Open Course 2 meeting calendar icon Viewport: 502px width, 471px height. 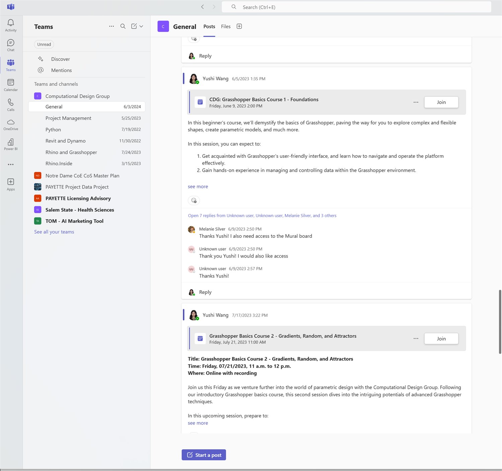point(200,339)
